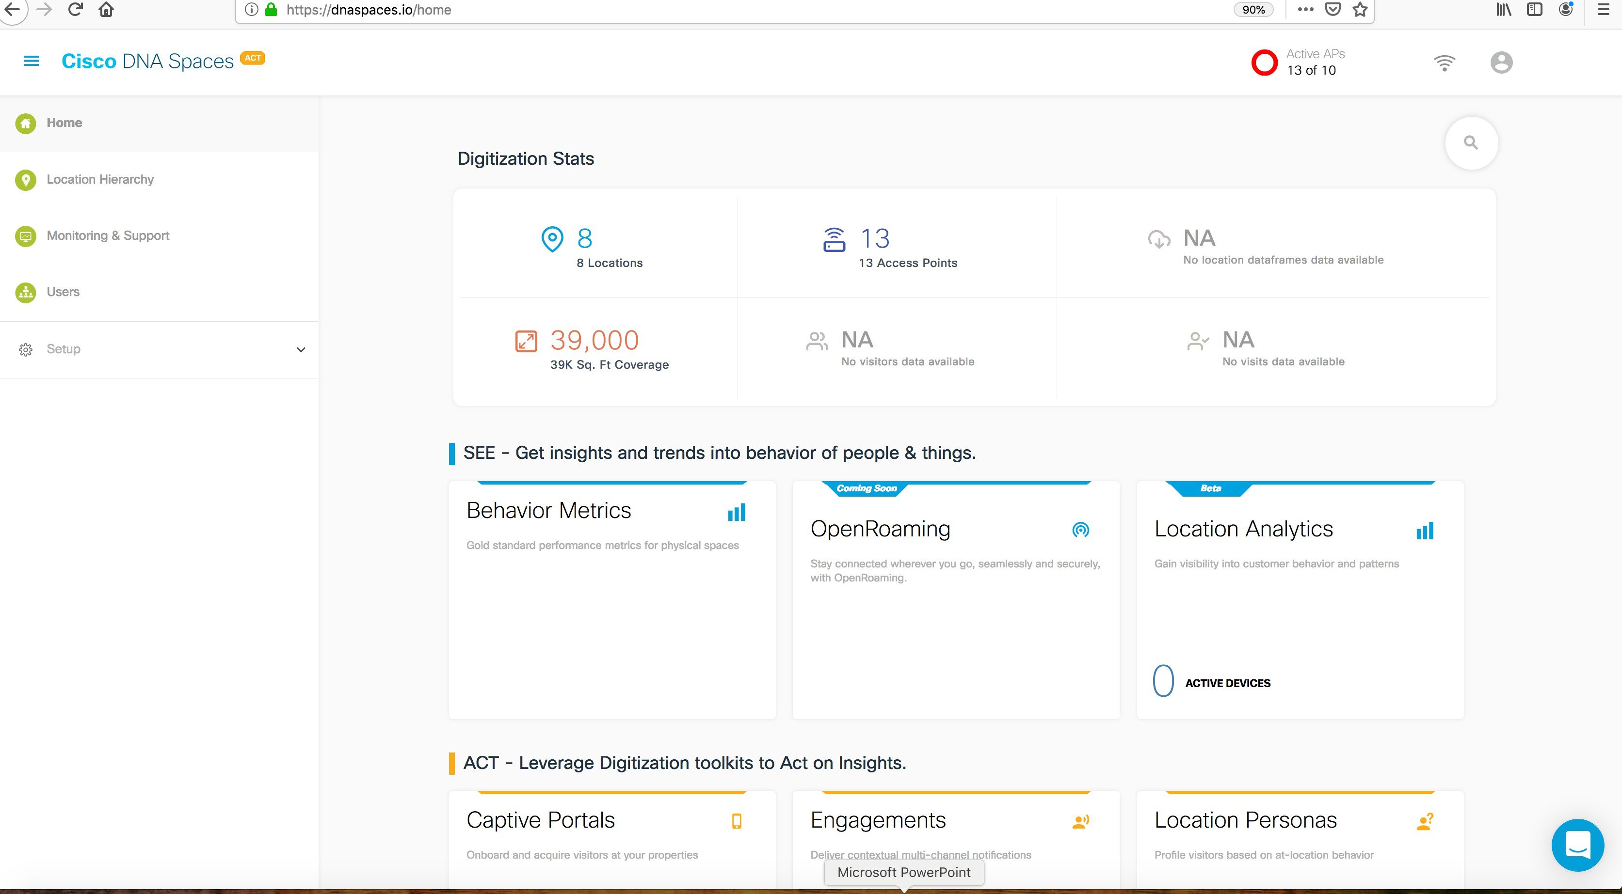
Task: Click the red Active APs ring indicator
Action: 1264,63
